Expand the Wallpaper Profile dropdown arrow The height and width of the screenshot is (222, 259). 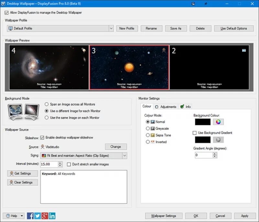111,28
